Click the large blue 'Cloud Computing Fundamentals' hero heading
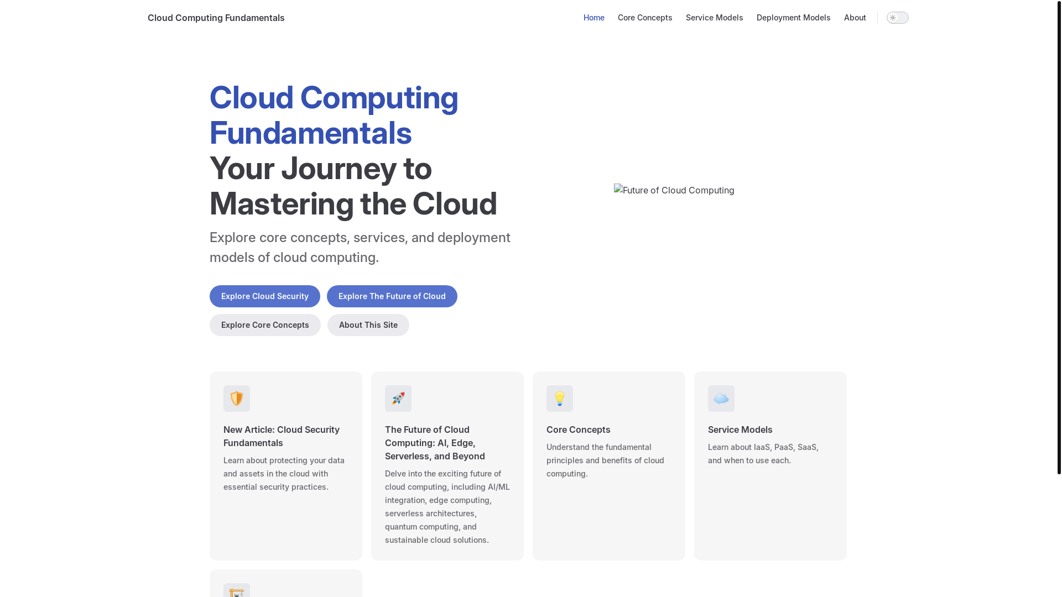The width and height of the screenshot is (1062, 597). [334, 115]
